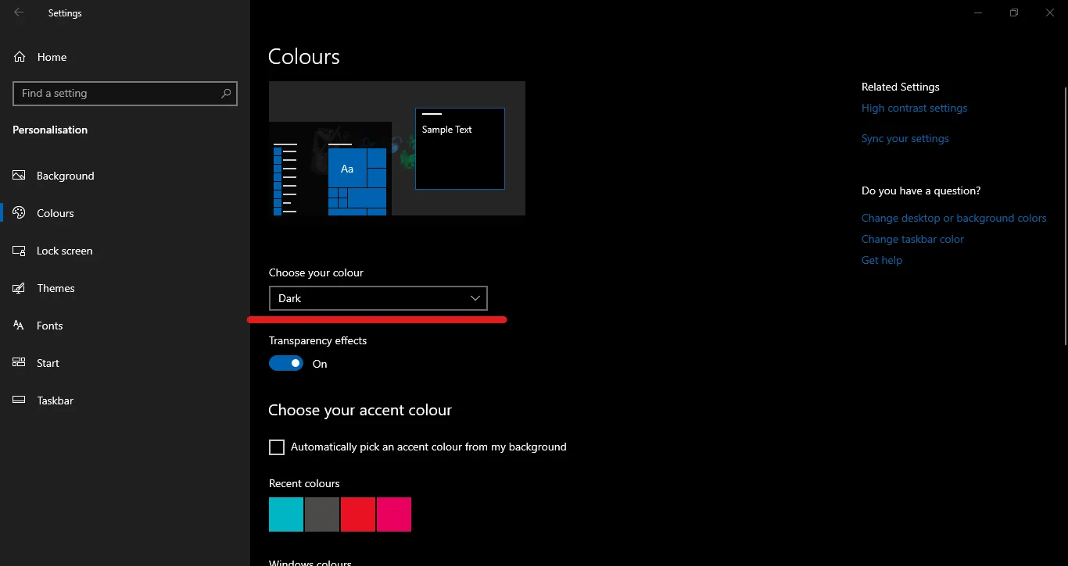Click the Fonts letter icon

[20, 326]
